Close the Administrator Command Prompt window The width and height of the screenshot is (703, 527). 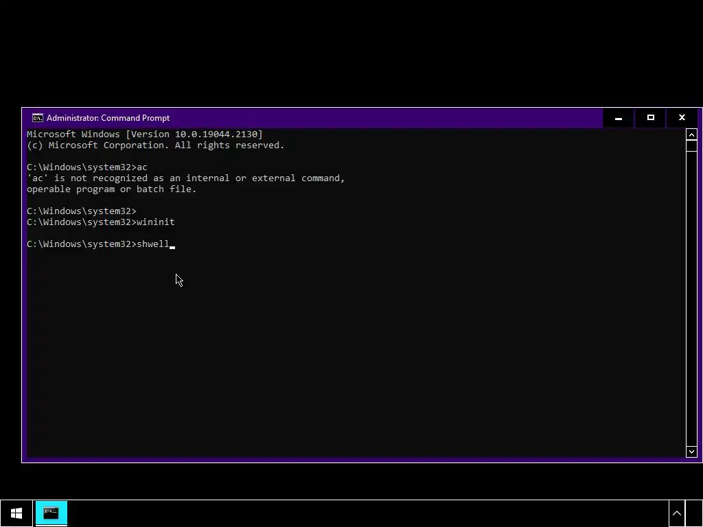coord(682,118)
